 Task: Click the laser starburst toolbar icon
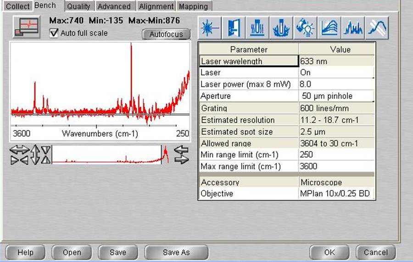(x=210, y=28)
